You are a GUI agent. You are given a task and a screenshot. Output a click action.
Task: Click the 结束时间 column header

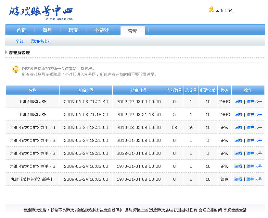[x=138, y=90]
